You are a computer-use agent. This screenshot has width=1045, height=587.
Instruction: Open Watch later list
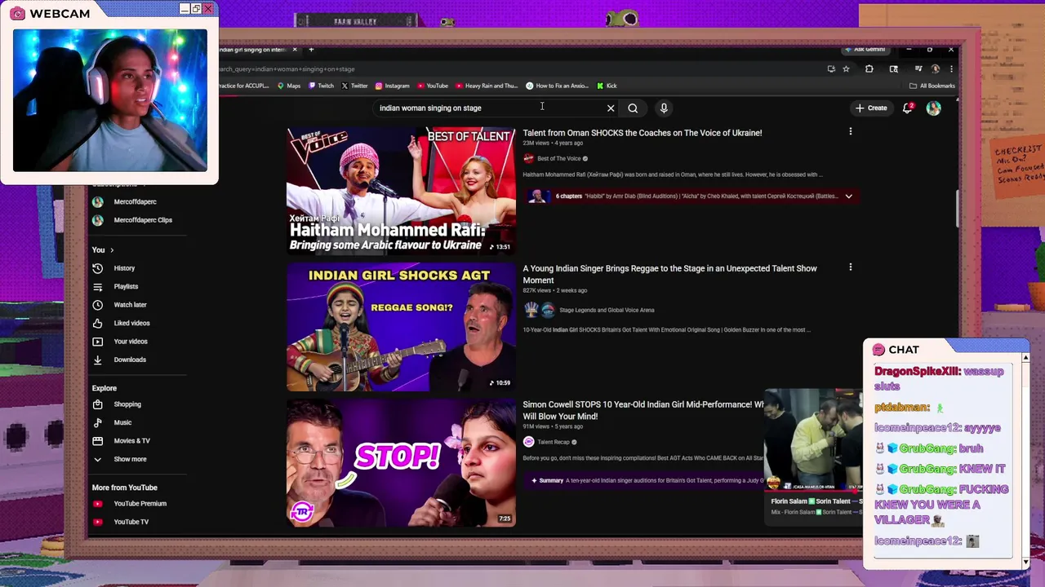(119, 305)
